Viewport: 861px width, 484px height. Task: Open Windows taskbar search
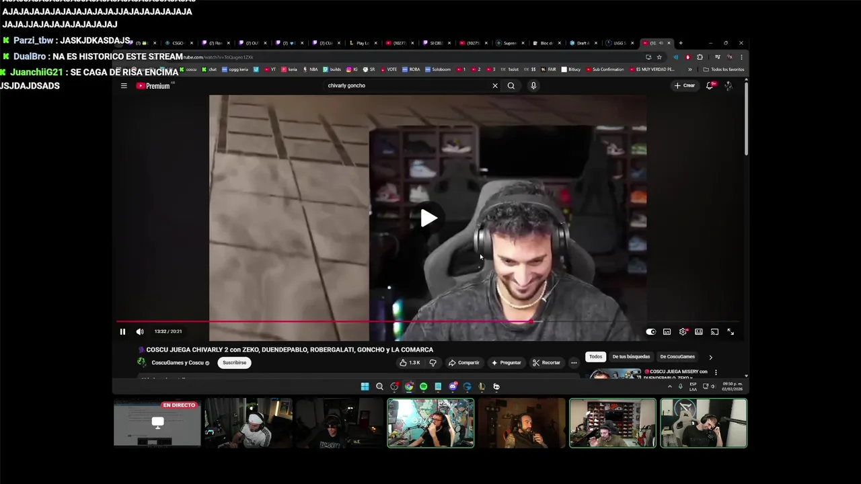tap(379, 387)
